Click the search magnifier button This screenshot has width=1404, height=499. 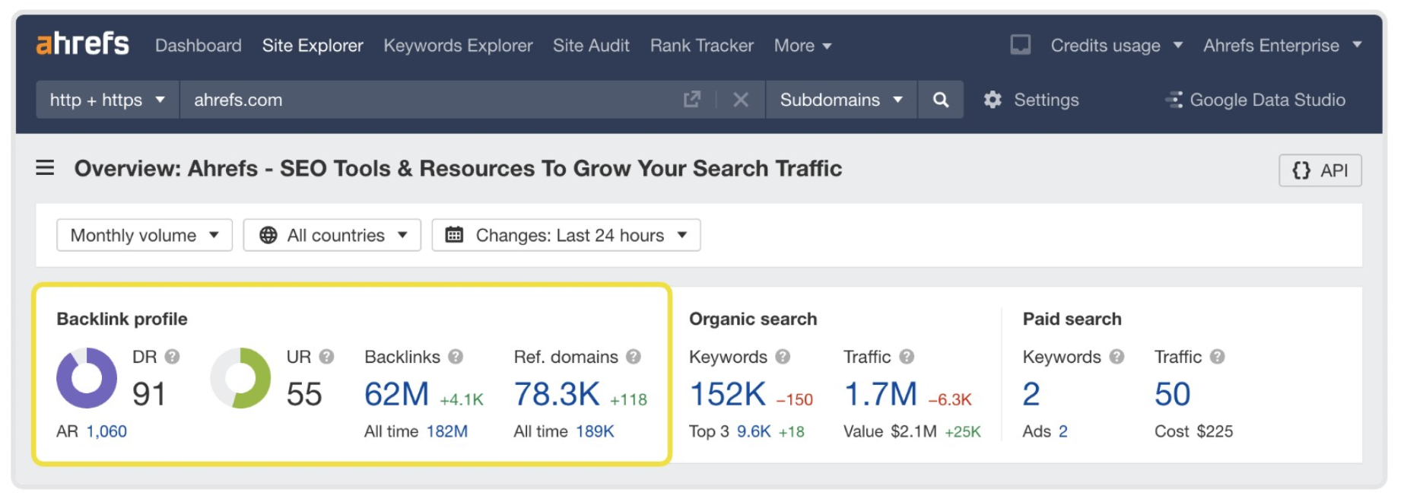point(940,100)
